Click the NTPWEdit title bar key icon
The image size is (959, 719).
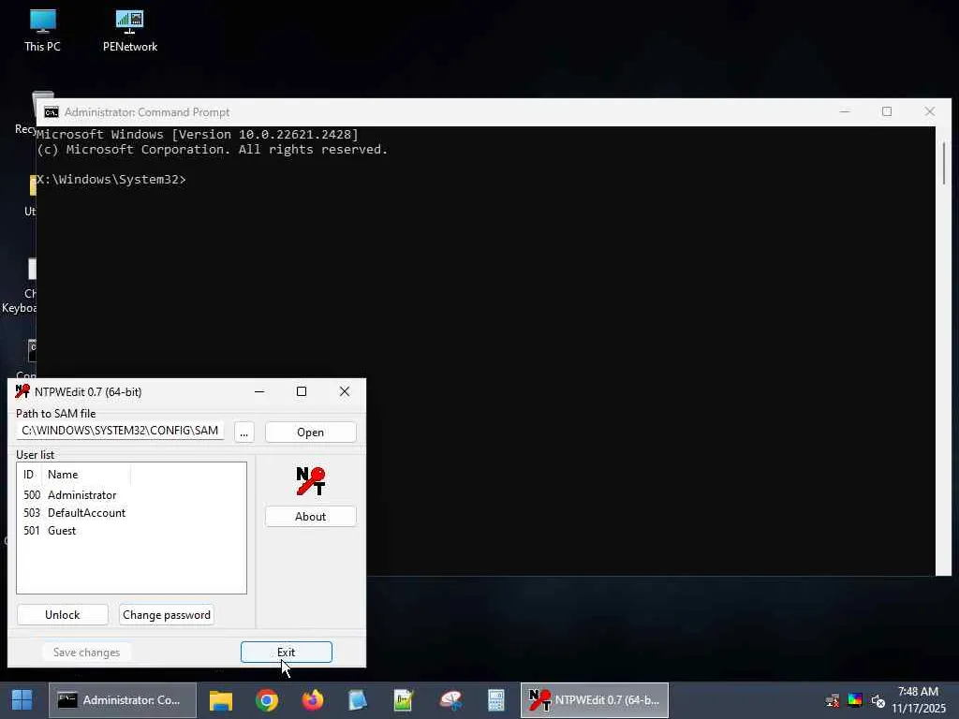(22, 391)
